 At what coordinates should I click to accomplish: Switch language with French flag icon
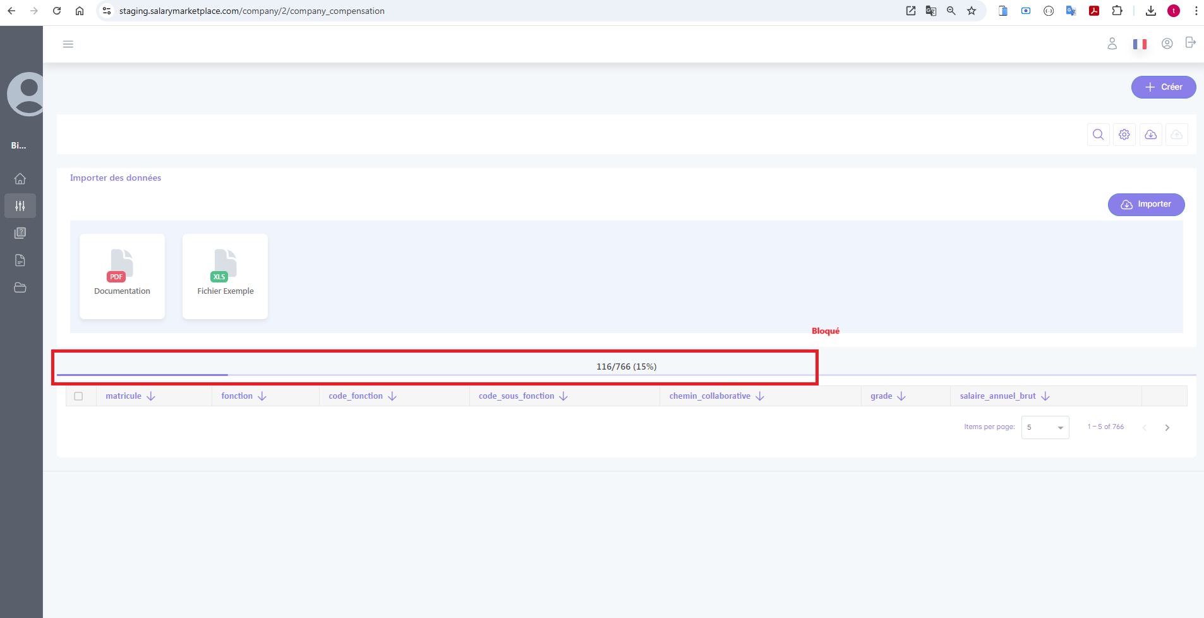point(1140,44)
